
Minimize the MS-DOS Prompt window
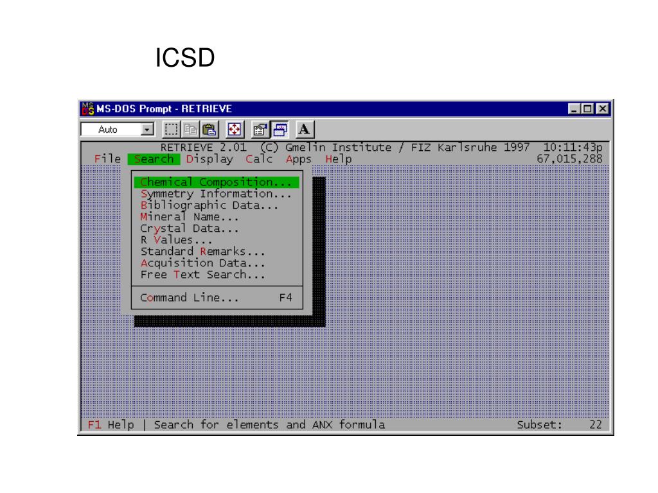click(574, 108)
